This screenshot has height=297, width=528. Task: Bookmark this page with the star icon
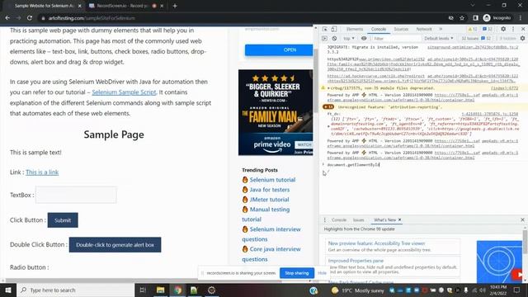(462, 18)
